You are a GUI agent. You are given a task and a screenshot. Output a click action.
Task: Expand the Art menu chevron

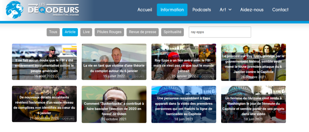pos(230,10)
